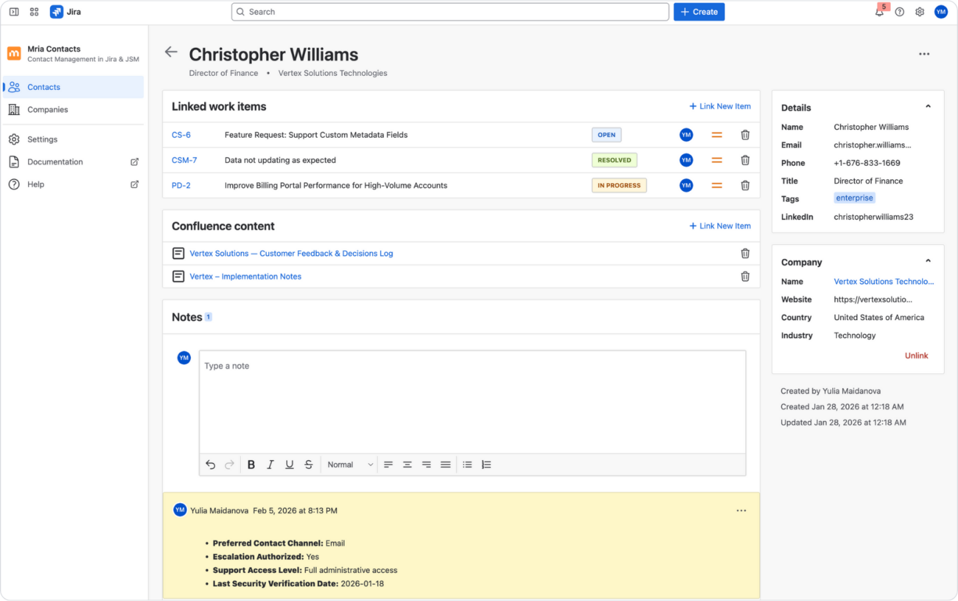Open Settings from the sidebar
Viewport: 958px width, 601px height.
42,139
